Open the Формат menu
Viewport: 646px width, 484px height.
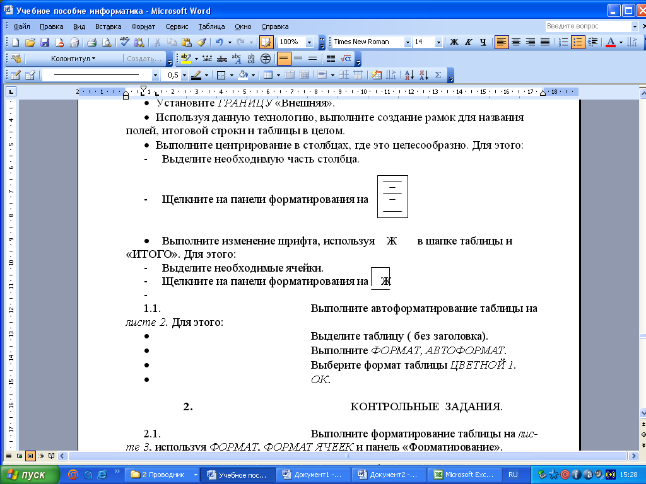[143, 26]
